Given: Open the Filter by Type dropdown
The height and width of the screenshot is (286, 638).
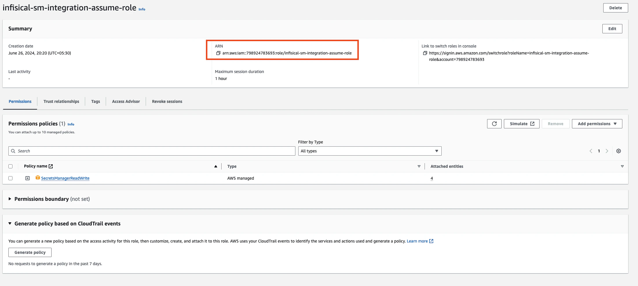Looking at the screenshot, I should pyautogui.click(x=370, y=151).
